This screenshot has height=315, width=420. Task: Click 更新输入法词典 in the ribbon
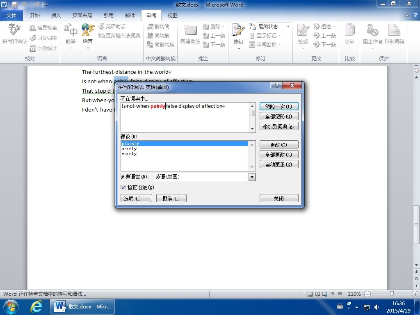click(x=119, y=35)
